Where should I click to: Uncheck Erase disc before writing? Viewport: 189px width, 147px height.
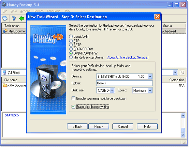point(73,107)
